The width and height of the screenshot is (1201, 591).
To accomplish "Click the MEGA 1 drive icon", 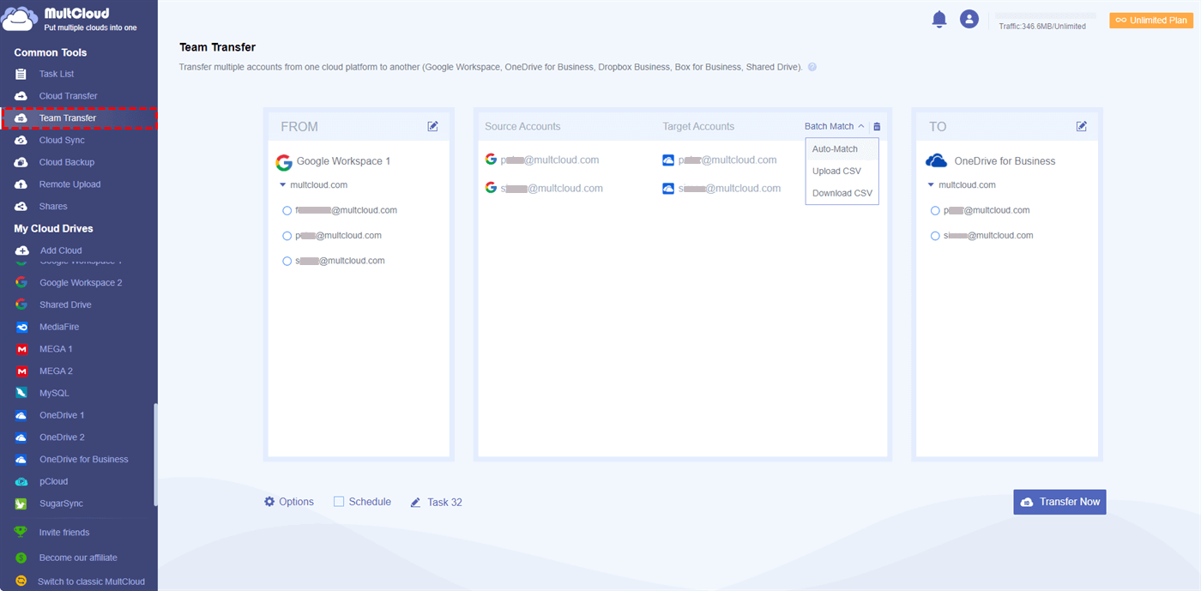I will click(x=21, y=349).
